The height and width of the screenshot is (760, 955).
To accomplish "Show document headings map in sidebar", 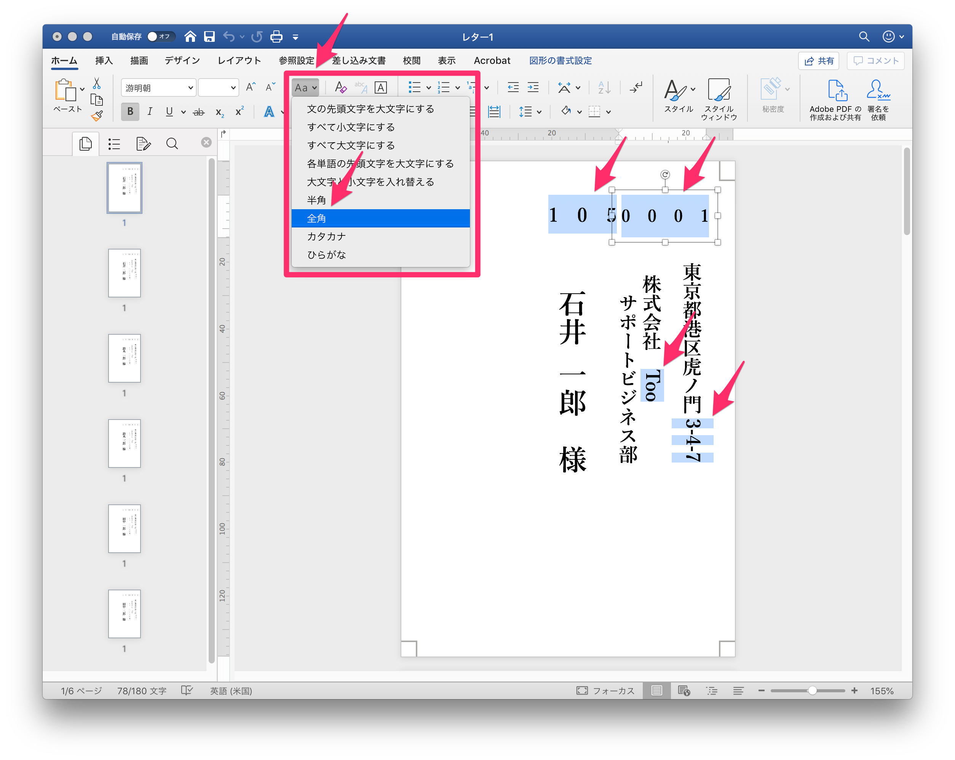I will pyautogui.click(x=114, y=144).
